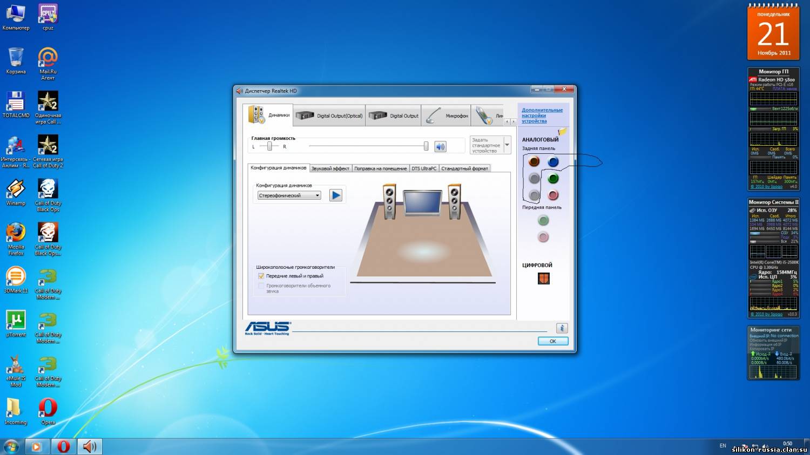Click the orange rear panel jack
This screenshot has width=810, height=455.
click(x=534, y=161)
